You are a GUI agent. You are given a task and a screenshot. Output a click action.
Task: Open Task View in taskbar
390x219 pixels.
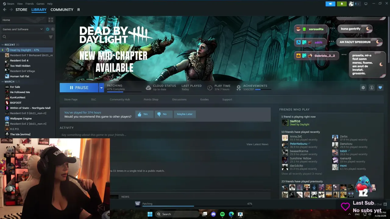coord(205,214)
